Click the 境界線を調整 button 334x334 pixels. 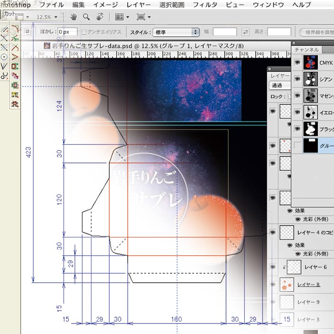click(x=317, y=32)
